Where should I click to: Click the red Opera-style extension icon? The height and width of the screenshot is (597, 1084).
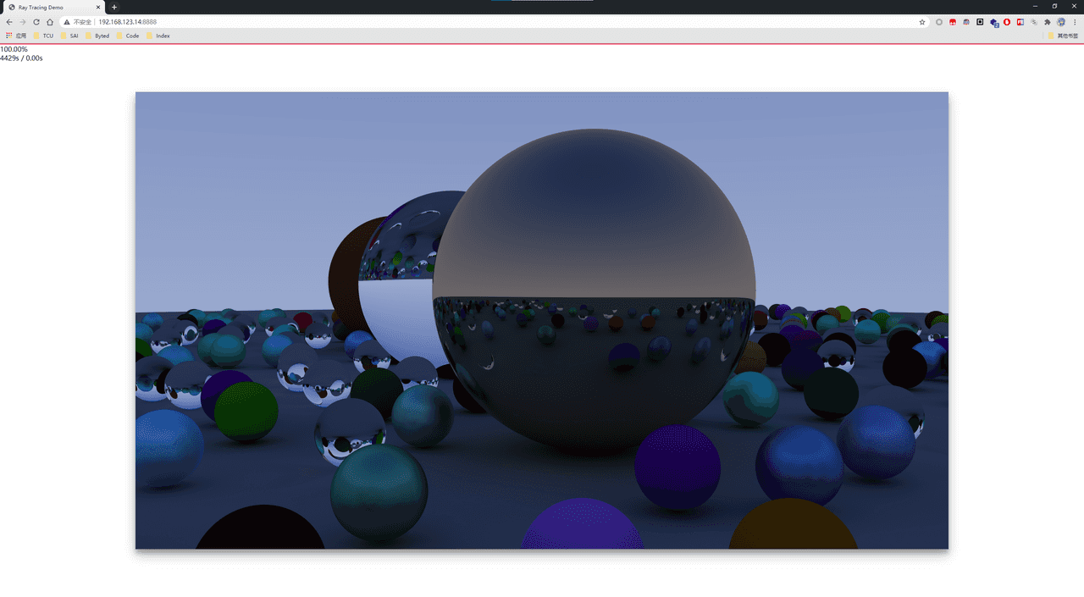(x=1007, y=22)
